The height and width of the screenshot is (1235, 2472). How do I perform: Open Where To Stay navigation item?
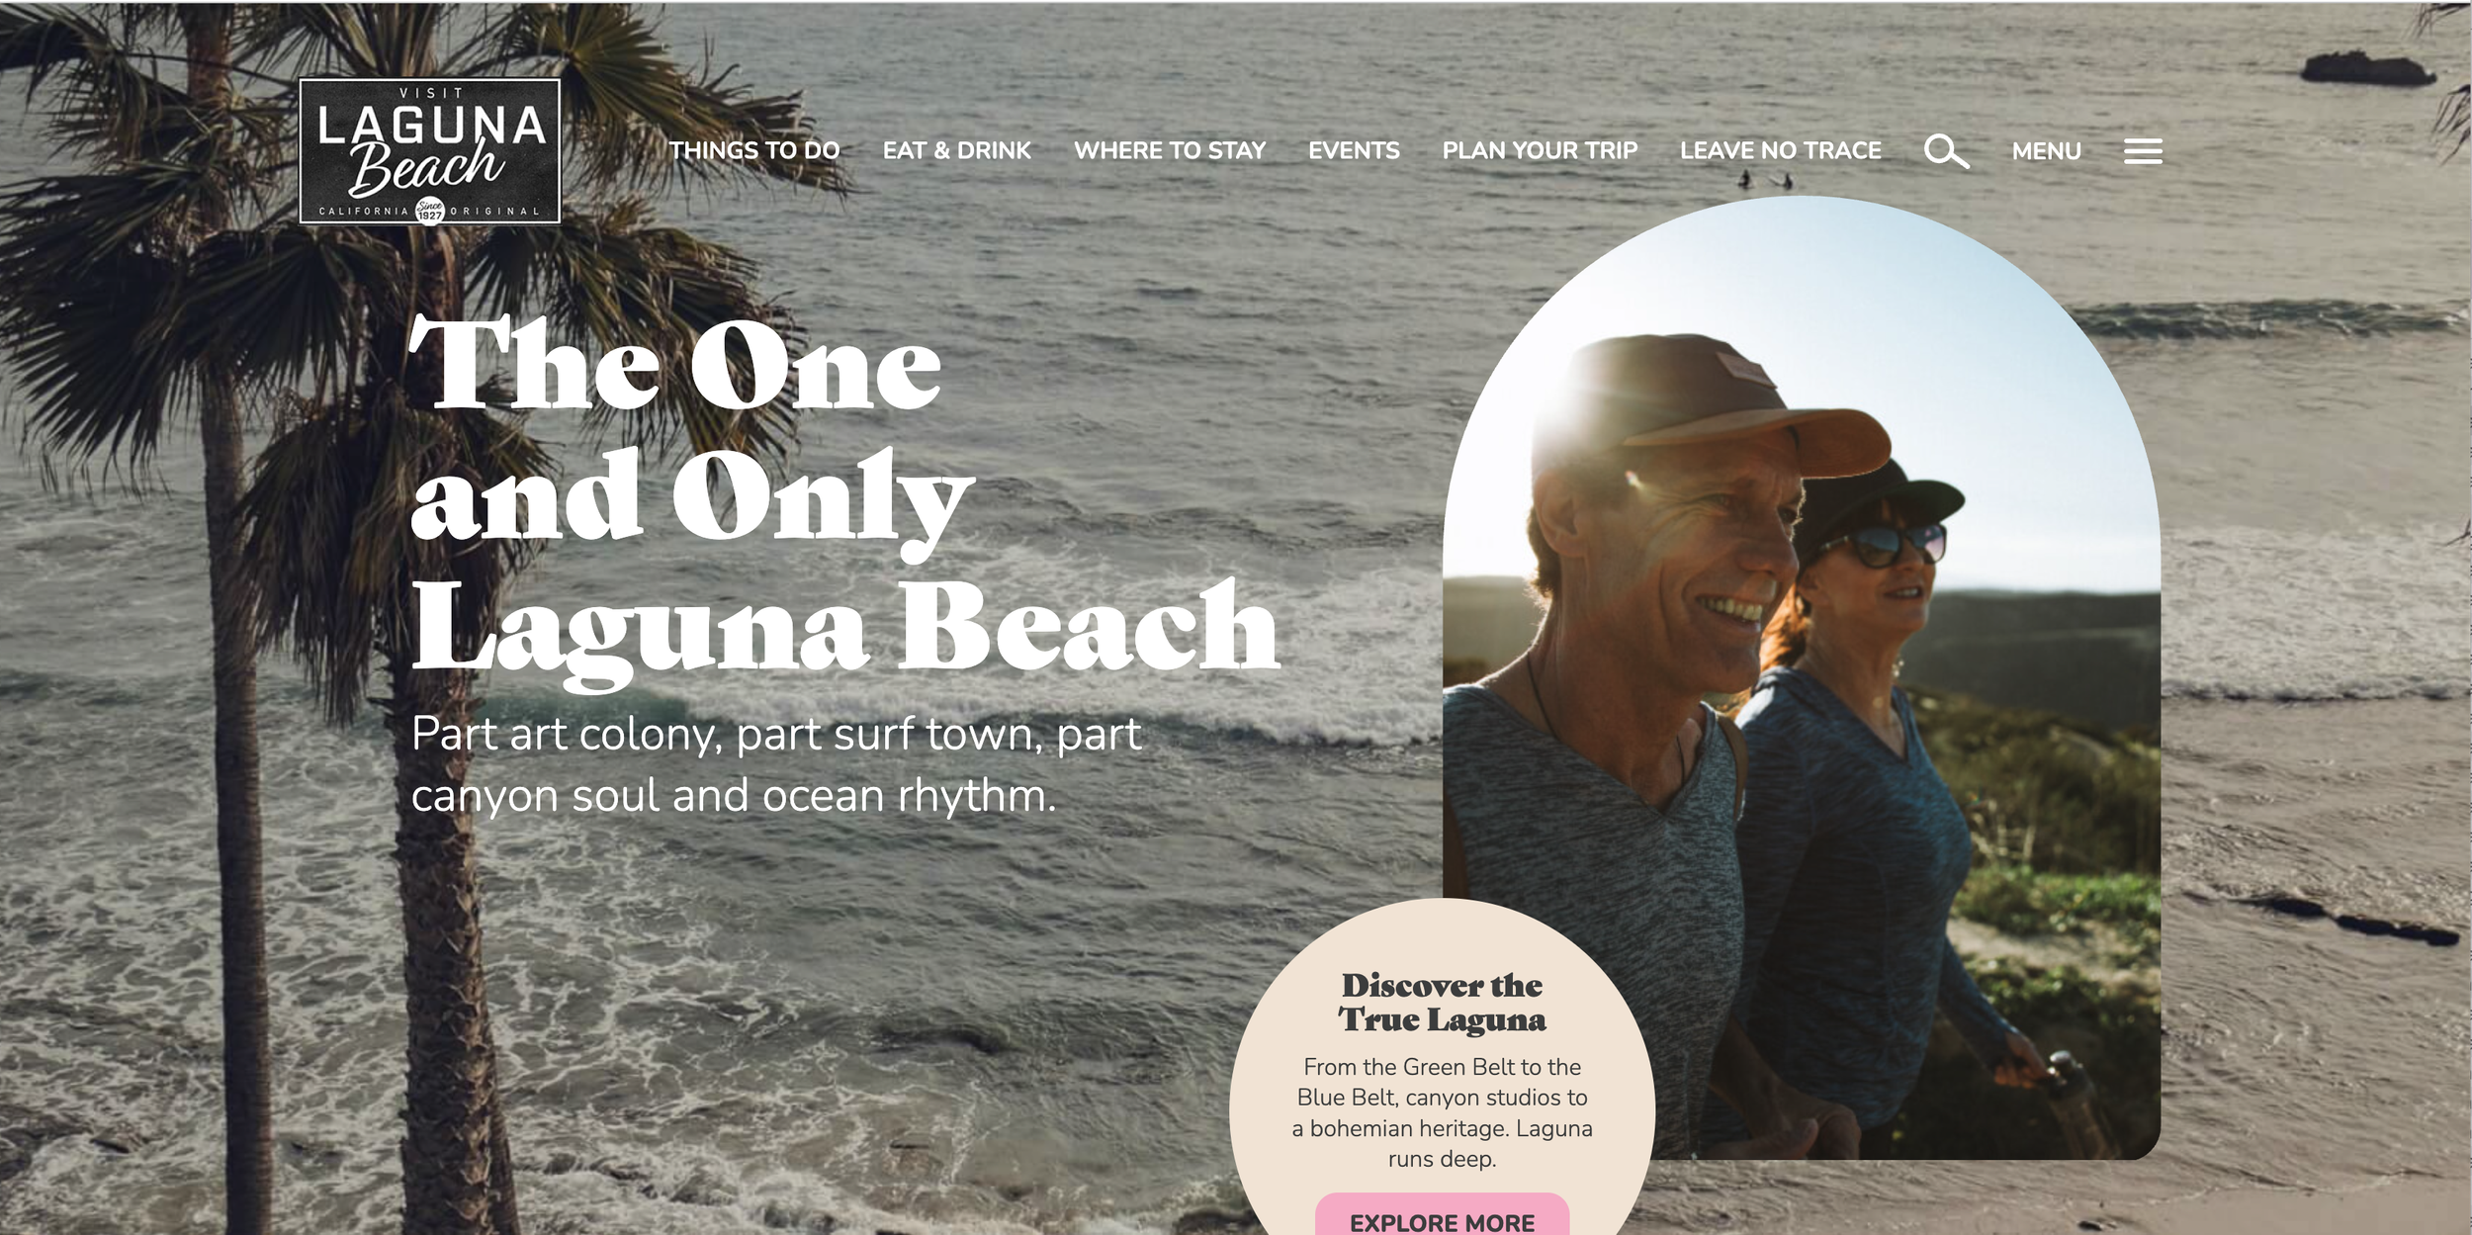click(1170, 150)
